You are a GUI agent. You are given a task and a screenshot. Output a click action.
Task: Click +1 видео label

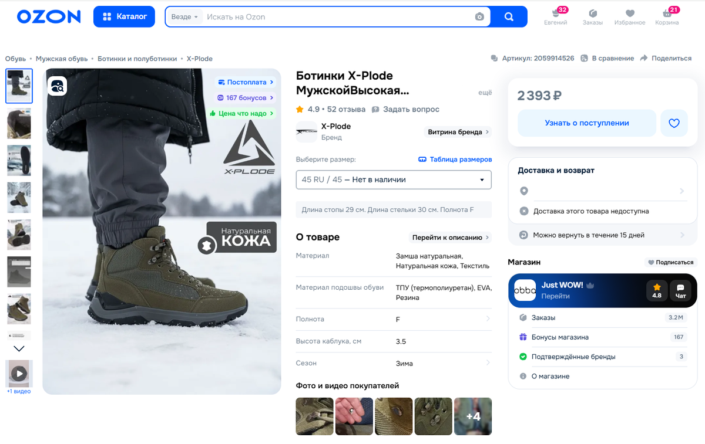[x=19, y=391]
